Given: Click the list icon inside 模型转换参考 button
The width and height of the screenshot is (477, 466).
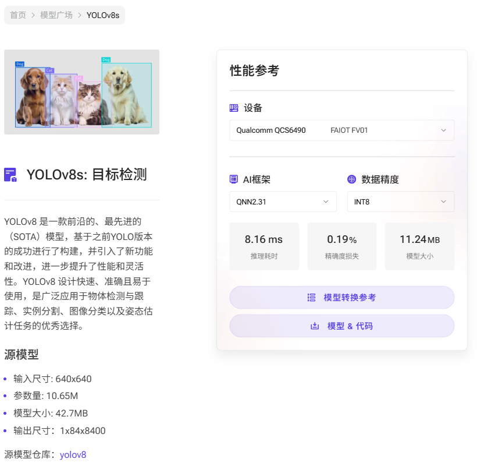Looking at the screenshot, I should [312, 298].
